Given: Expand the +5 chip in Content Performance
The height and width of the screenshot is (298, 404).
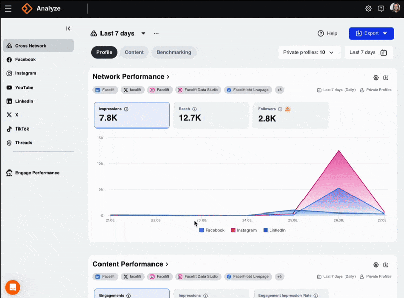Looking at the screenshot, I should [x=280, y=276].
